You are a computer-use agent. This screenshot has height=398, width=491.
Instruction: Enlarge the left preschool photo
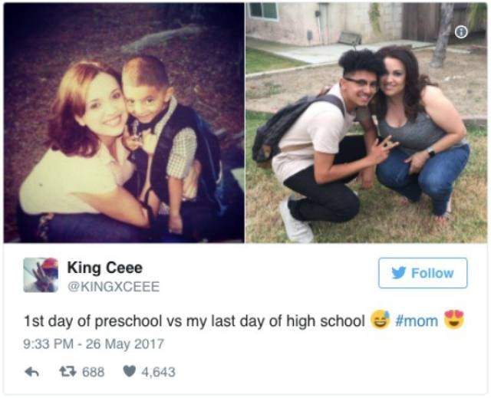(x=123, y=123)
